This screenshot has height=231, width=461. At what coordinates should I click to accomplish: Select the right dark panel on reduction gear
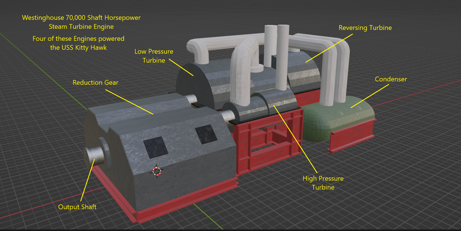tap(206, 134)
